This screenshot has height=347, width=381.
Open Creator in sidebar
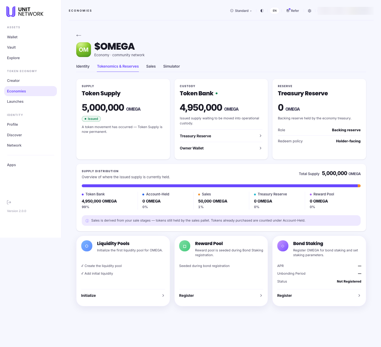(30, 81)
